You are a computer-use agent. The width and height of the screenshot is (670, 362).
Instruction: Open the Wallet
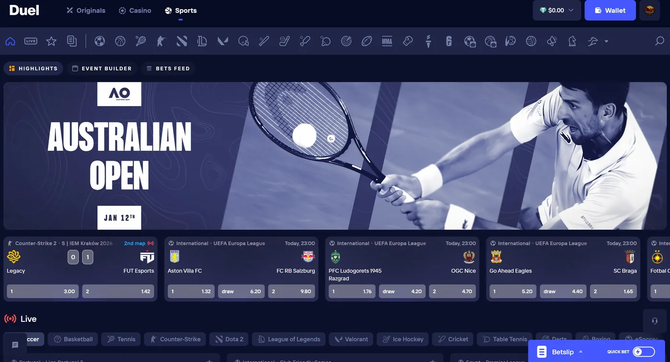pyautogui.click(x=610, y=10)
